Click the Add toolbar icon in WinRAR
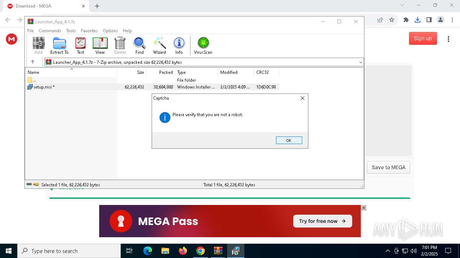Image resolution: width=460 pixels, height=258 pixels. [x=38, y=46]
